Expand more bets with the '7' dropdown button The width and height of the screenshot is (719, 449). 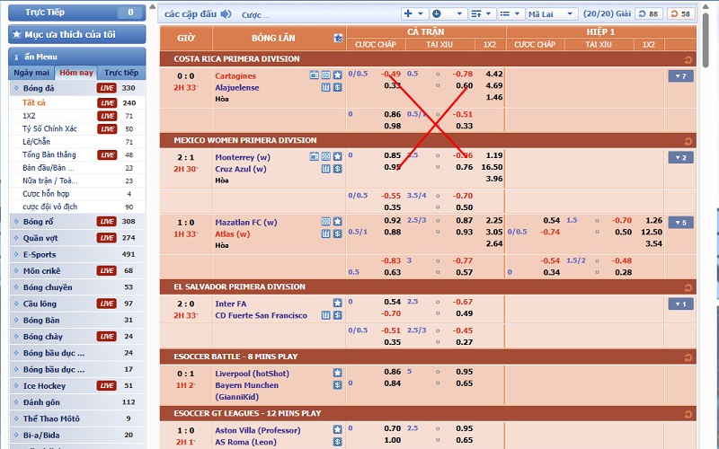(680, 76)
